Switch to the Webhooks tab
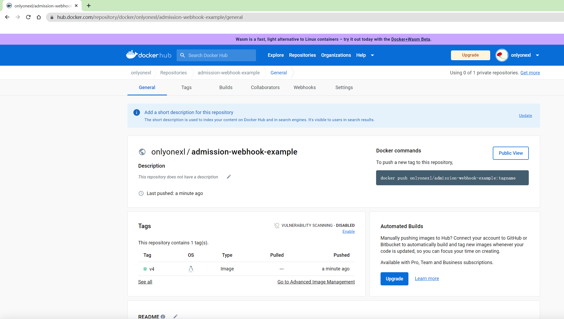Image resolution: width=564 pixels, height=319 pixels. pyautogui.click(x=305, y=88)
